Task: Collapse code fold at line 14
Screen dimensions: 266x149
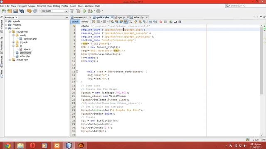Action: [x=77, y=72]
